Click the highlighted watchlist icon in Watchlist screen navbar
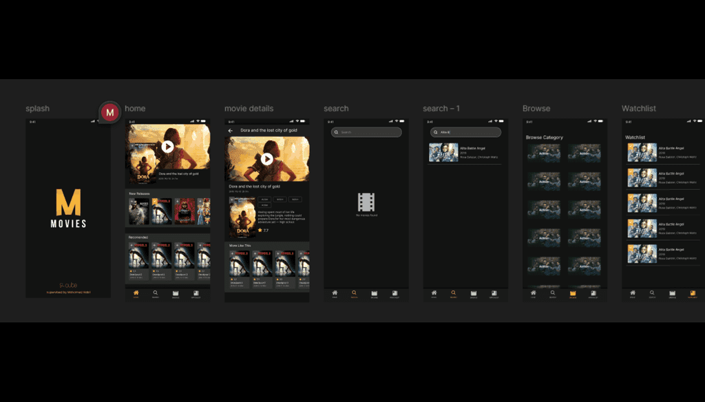705x402 pixels. click(693, 294)
